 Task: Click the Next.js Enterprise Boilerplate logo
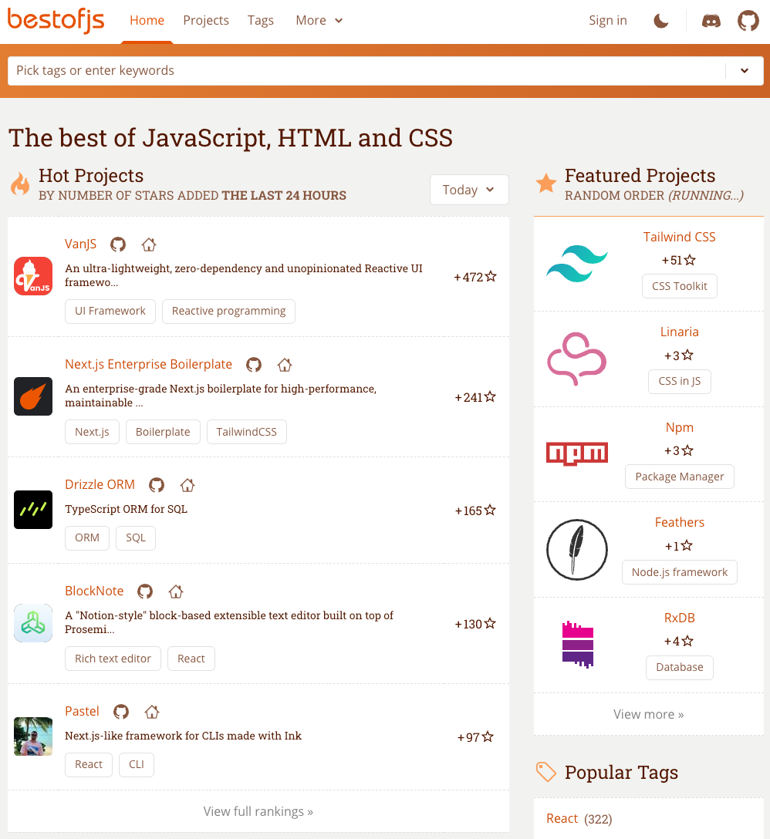(33, 396)
